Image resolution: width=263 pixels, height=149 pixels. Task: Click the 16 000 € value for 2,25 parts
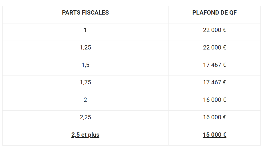pyautogui.click(x=214, y=118)
